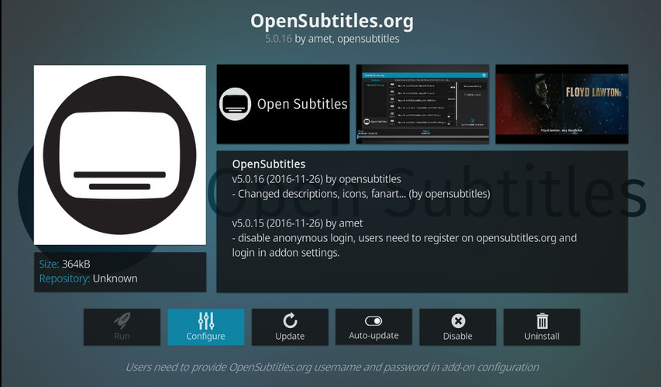Open the Configure add-on settings
This screenshot has width=661, height=387.
coord(205,327)
